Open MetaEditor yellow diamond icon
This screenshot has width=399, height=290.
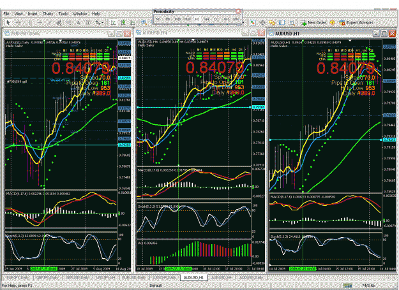(333, 23)
